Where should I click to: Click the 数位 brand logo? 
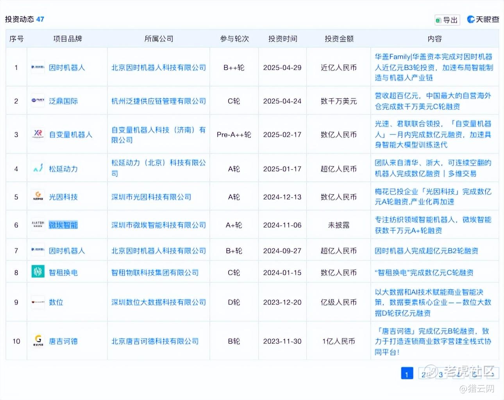38,302
